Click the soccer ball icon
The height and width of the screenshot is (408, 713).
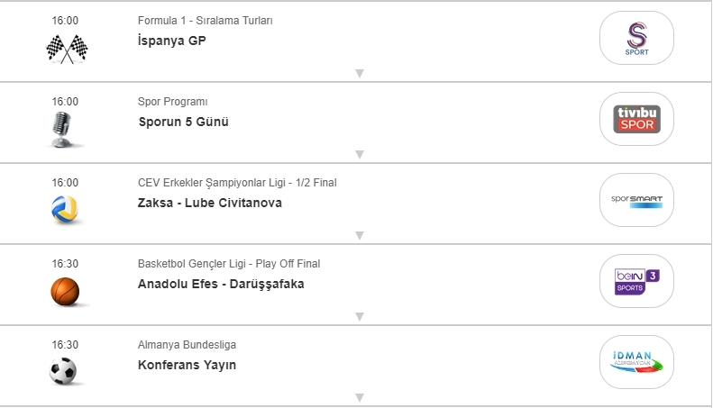64,370
